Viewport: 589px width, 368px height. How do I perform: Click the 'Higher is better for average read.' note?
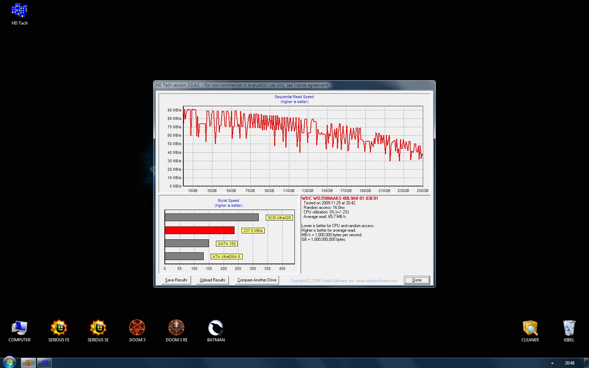[x=329, y=230]
